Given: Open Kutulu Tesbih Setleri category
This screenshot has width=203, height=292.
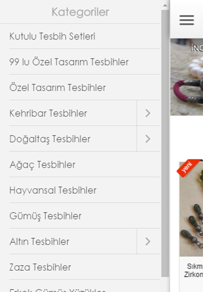Looking at the screenshot, I should (x=85, y=36).
